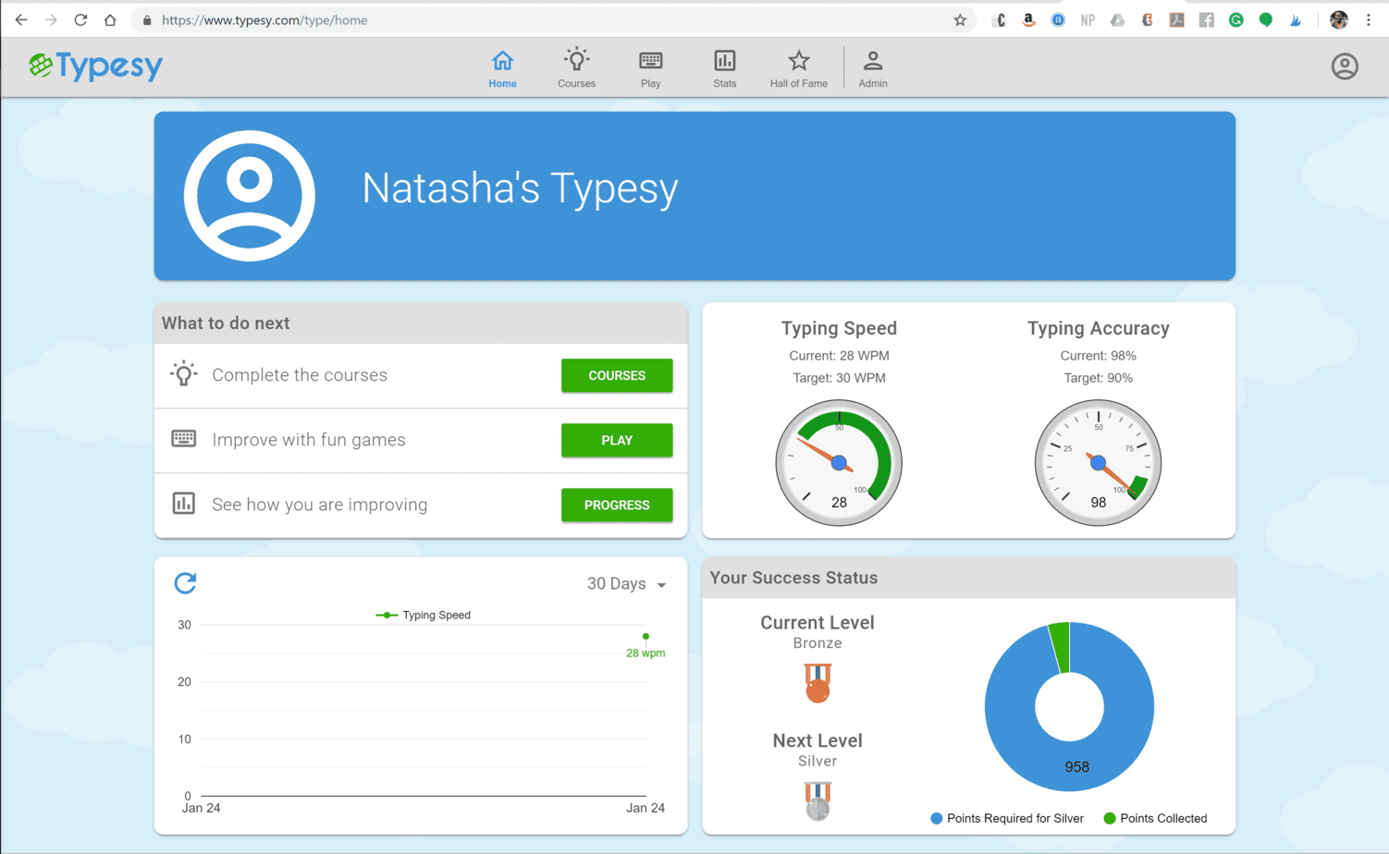The height and width of the screenshot is (854, 1389).
Task: Click the large profile avatar in banner
Action: [x=249, y=195]
